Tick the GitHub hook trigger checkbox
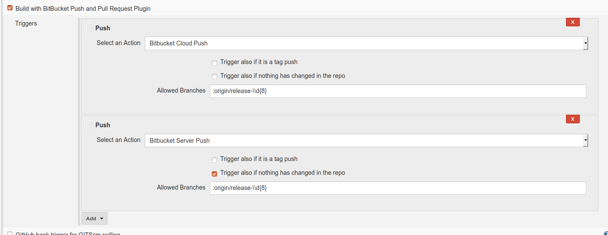The width and height of the screenshot is (608, 235). click(x=10, y=234)
